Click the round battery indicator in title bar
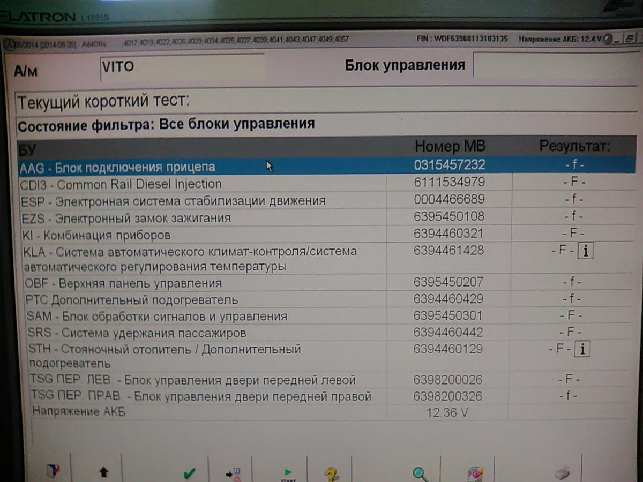Image resolution: width=643 pixels, height=482 pixels. pos(607,40)
